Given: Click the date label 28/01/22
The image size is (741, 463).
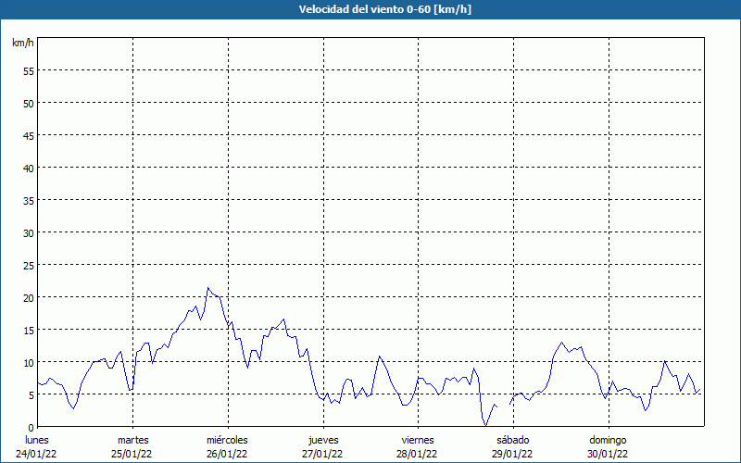Looking at the screenshot, I should point(417,454).
